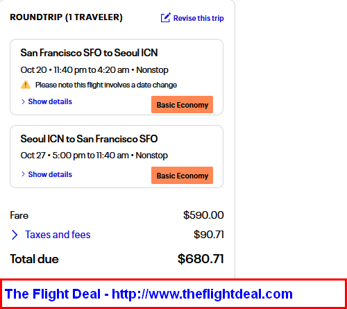Expand the chevron for the SFO to ICN details
Image resolution: width=347 pixels, height=309 pixels.
pyautogui.click(x=23, y=101)
